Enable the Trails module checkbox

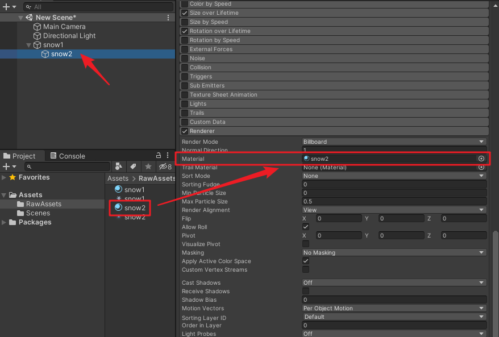(184, 113)
